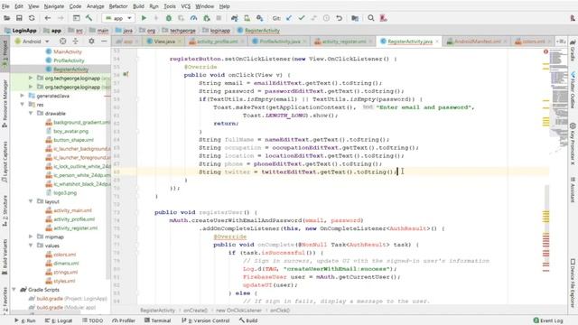
Task: Click the Profile app gauge icon
Action: point(193,18)
